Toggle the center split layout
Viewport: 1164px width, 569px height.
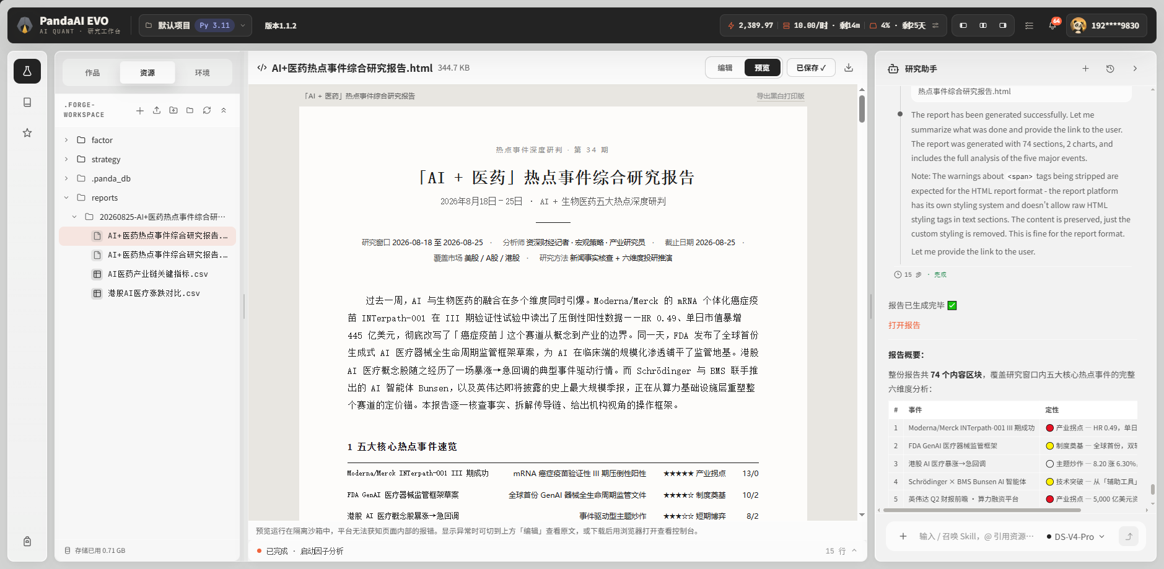(983, 25)
